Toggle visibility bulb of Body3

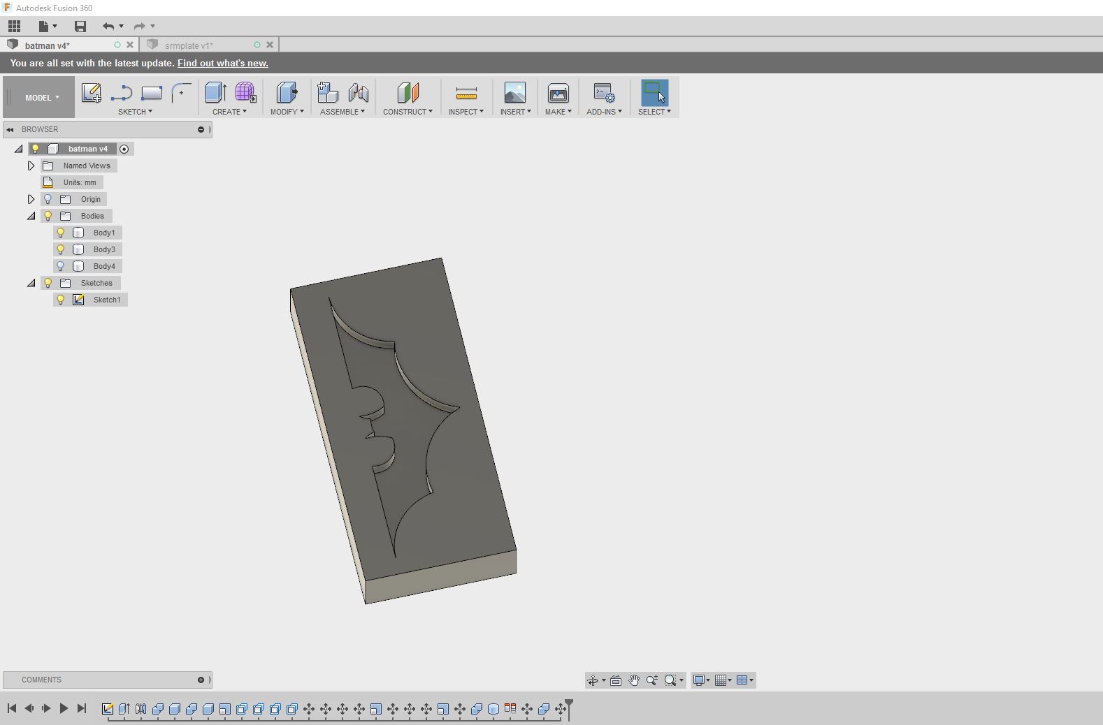coord(61,249)
